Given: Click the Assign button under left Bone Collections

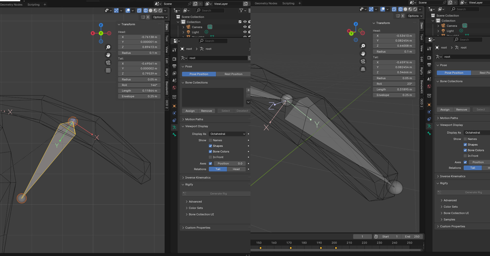Looking at the screenshot, I should pos(190,111).
